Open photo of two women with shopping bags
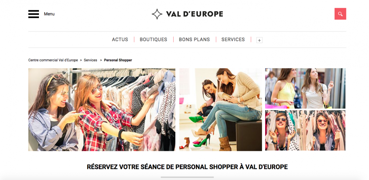369x180 pixels. 305,88
